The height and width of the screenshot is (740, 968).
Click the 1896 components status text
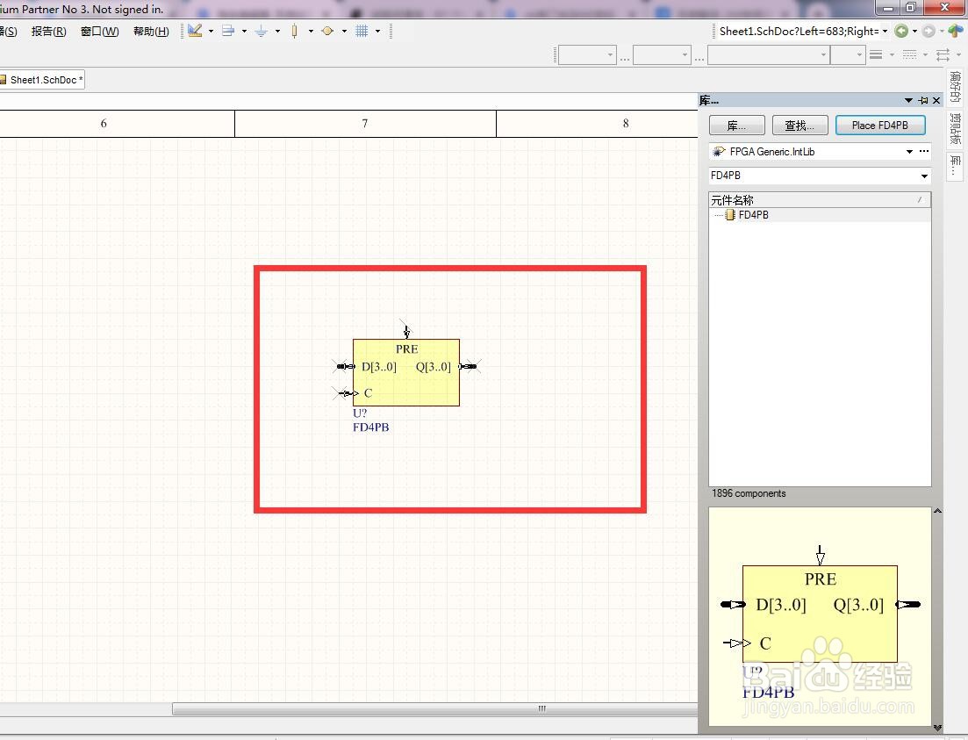point(749,493)
